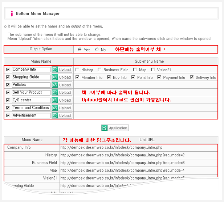Screen dimensions: 224x202
Task: Click the Company Info name field
Action: tap(31, 70)
